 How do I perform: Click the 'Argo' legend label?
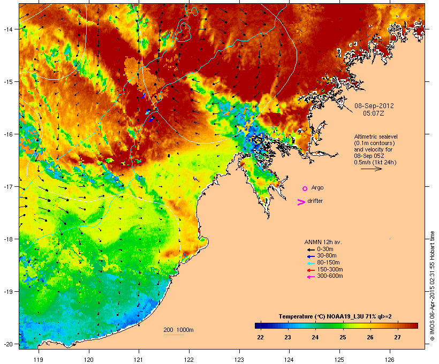[317, 187]
